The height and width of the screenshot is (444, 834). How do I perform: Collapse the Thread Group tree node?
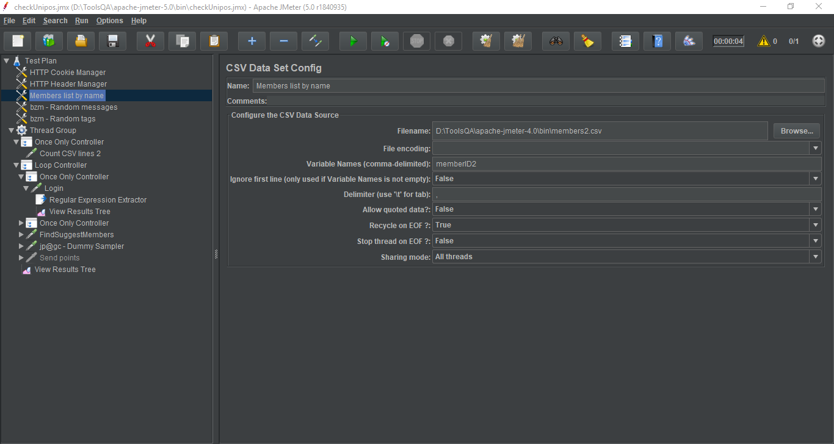click(12, 131)
